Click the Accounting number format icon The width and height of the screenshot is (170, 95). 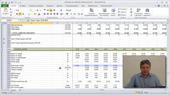click(x=67, y=14)
